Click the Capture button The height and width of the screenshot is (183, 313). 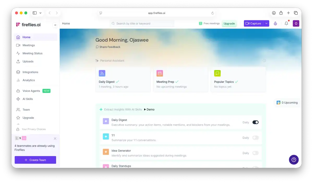254,23
